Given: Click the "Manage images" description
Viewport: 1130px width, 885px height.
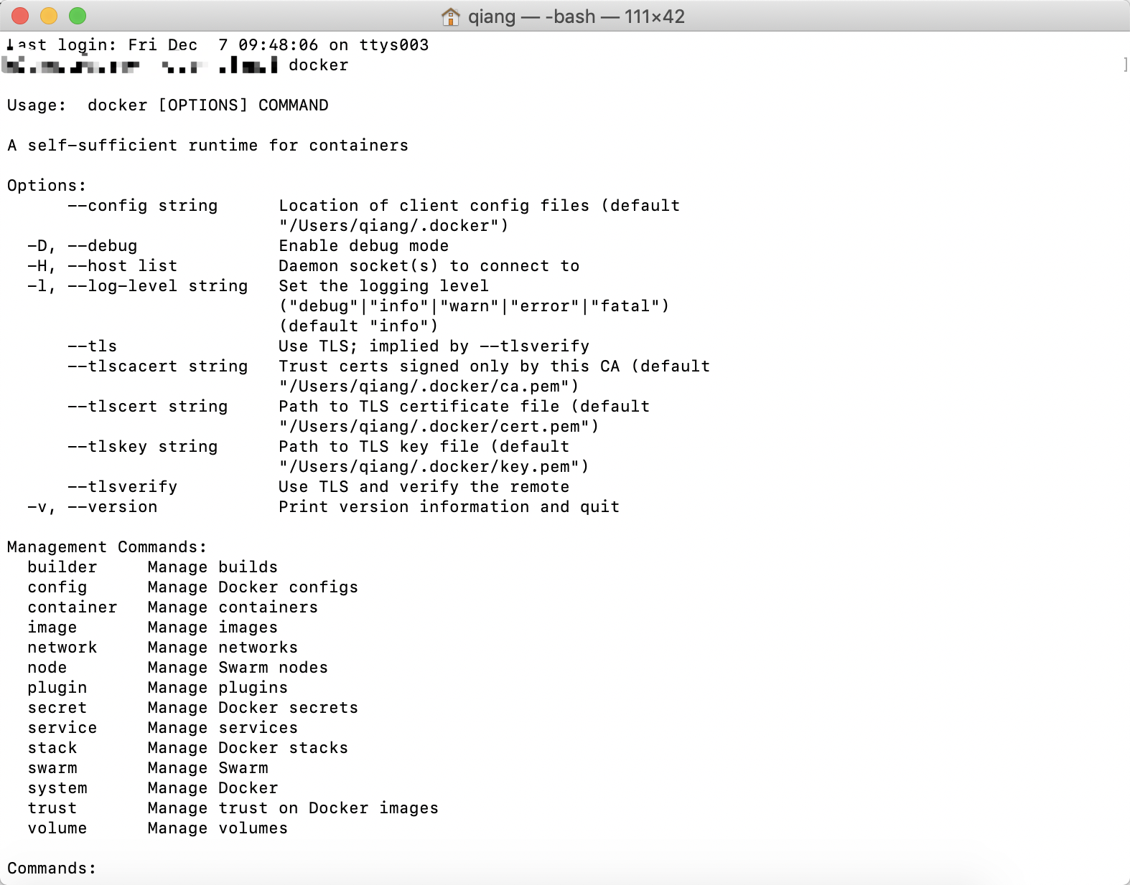Looking at the screenshot, I should 213,627.
